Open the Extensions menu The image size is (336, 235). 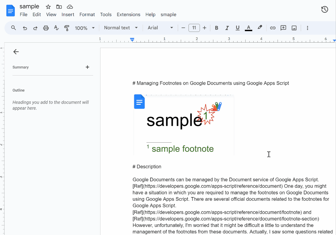128,14
